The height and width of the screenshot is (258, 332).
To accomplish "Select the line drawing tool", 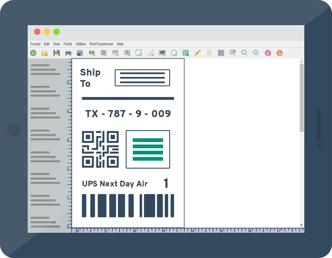I will point(151,53).
